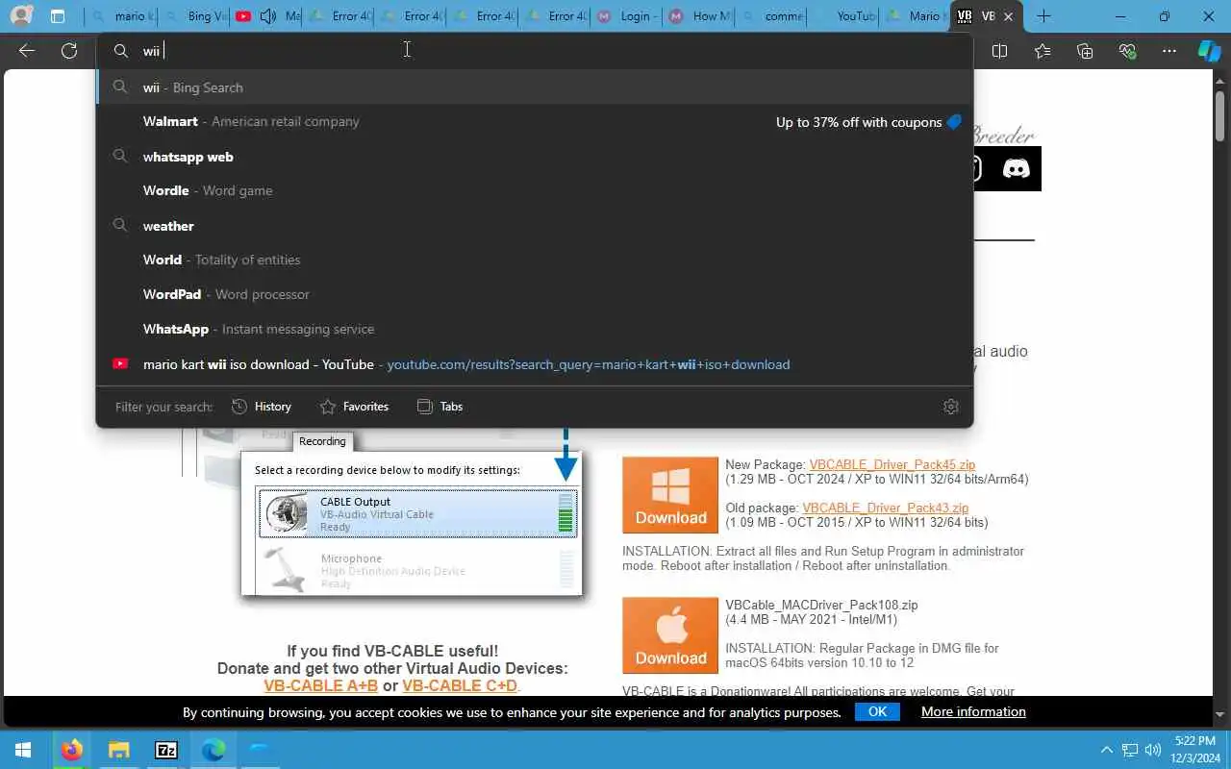Open the 'More information' cookie link
The width and height of the screenshot is (1231, 769).
tap(973, 712)
